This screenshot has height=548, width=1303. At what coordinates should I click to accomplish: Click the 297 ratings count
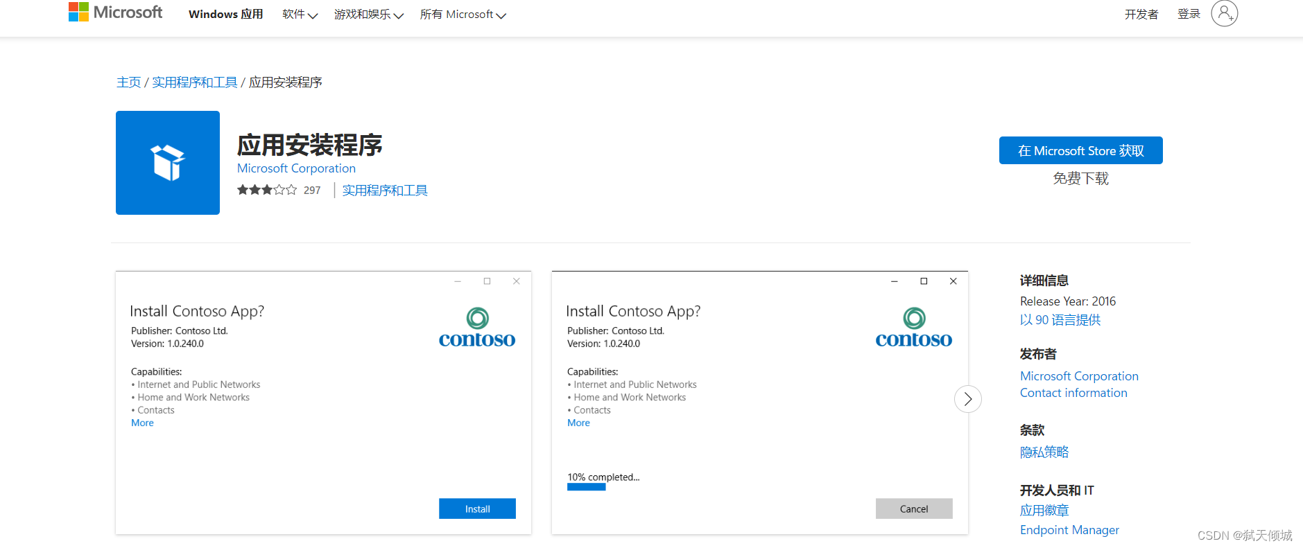click(x=312, y=191)
